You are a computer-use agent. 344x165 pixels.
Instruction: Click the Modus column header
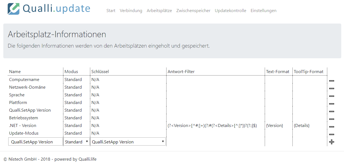(x=71, y=72)
